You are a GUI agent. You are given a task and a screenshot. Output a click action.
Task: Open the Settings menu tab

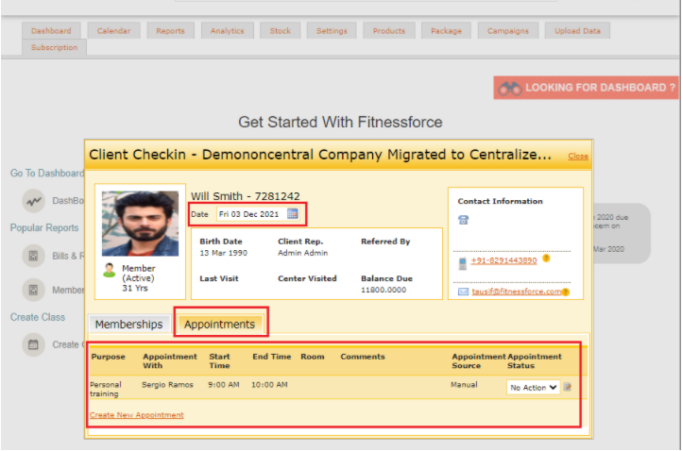pos(332,31)
